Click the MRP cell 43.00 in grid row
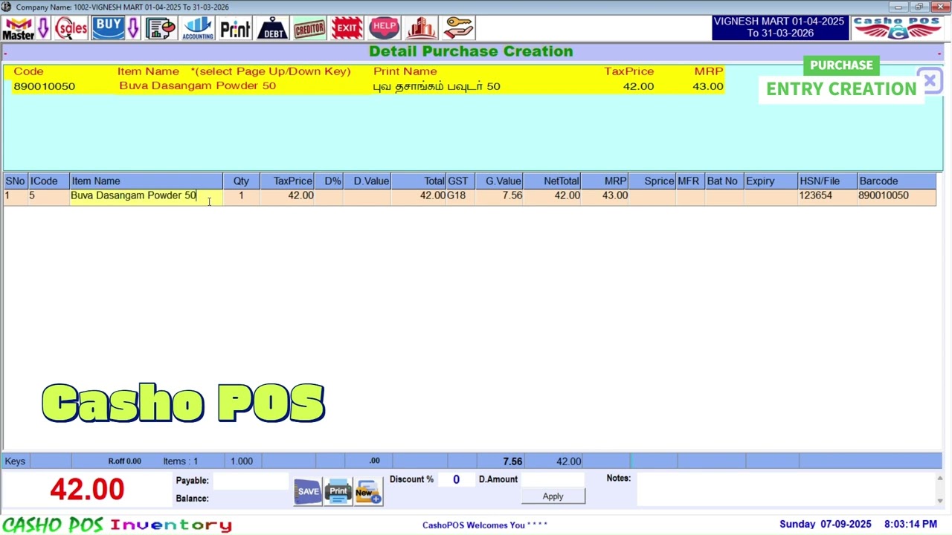This screenshot has width=952, height=535. [605, 195]
